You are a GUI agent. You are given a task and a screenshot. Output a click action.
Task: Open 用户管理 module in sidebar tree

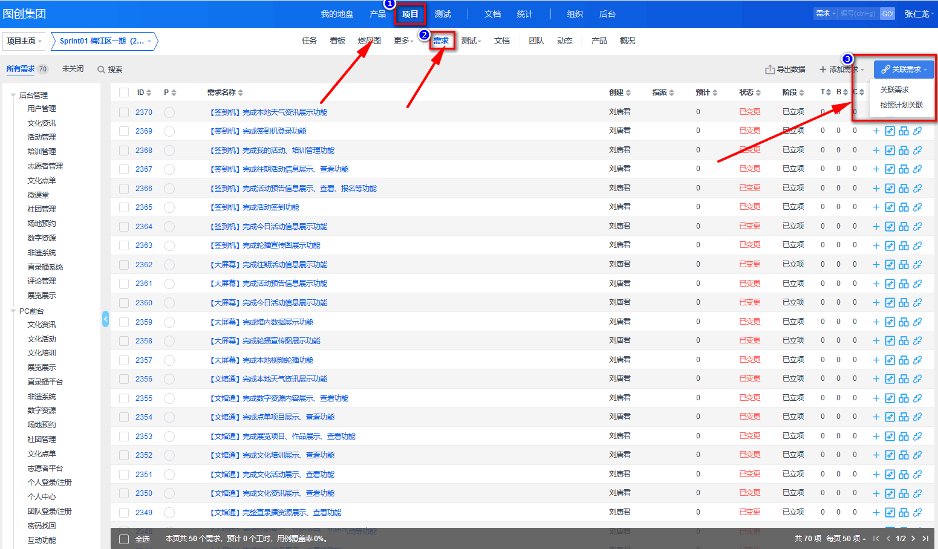point(42,109)
